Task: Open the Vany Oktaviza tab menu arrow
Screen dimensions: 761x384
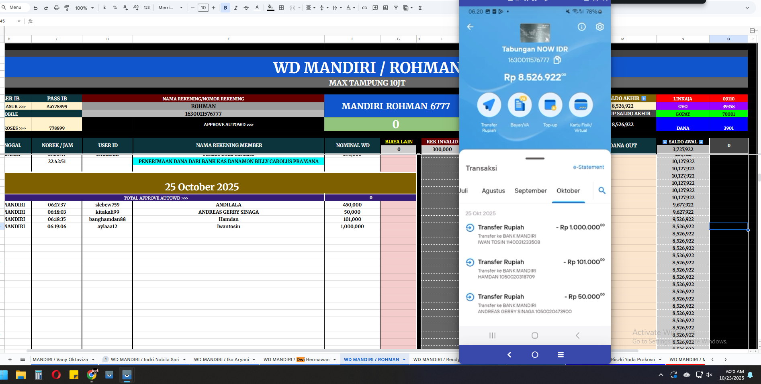Action: click(93, 359)
